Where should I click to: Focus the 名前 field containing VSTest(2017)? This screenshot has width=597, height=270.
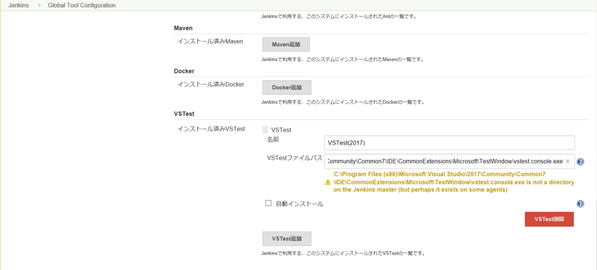coord(449,143)
